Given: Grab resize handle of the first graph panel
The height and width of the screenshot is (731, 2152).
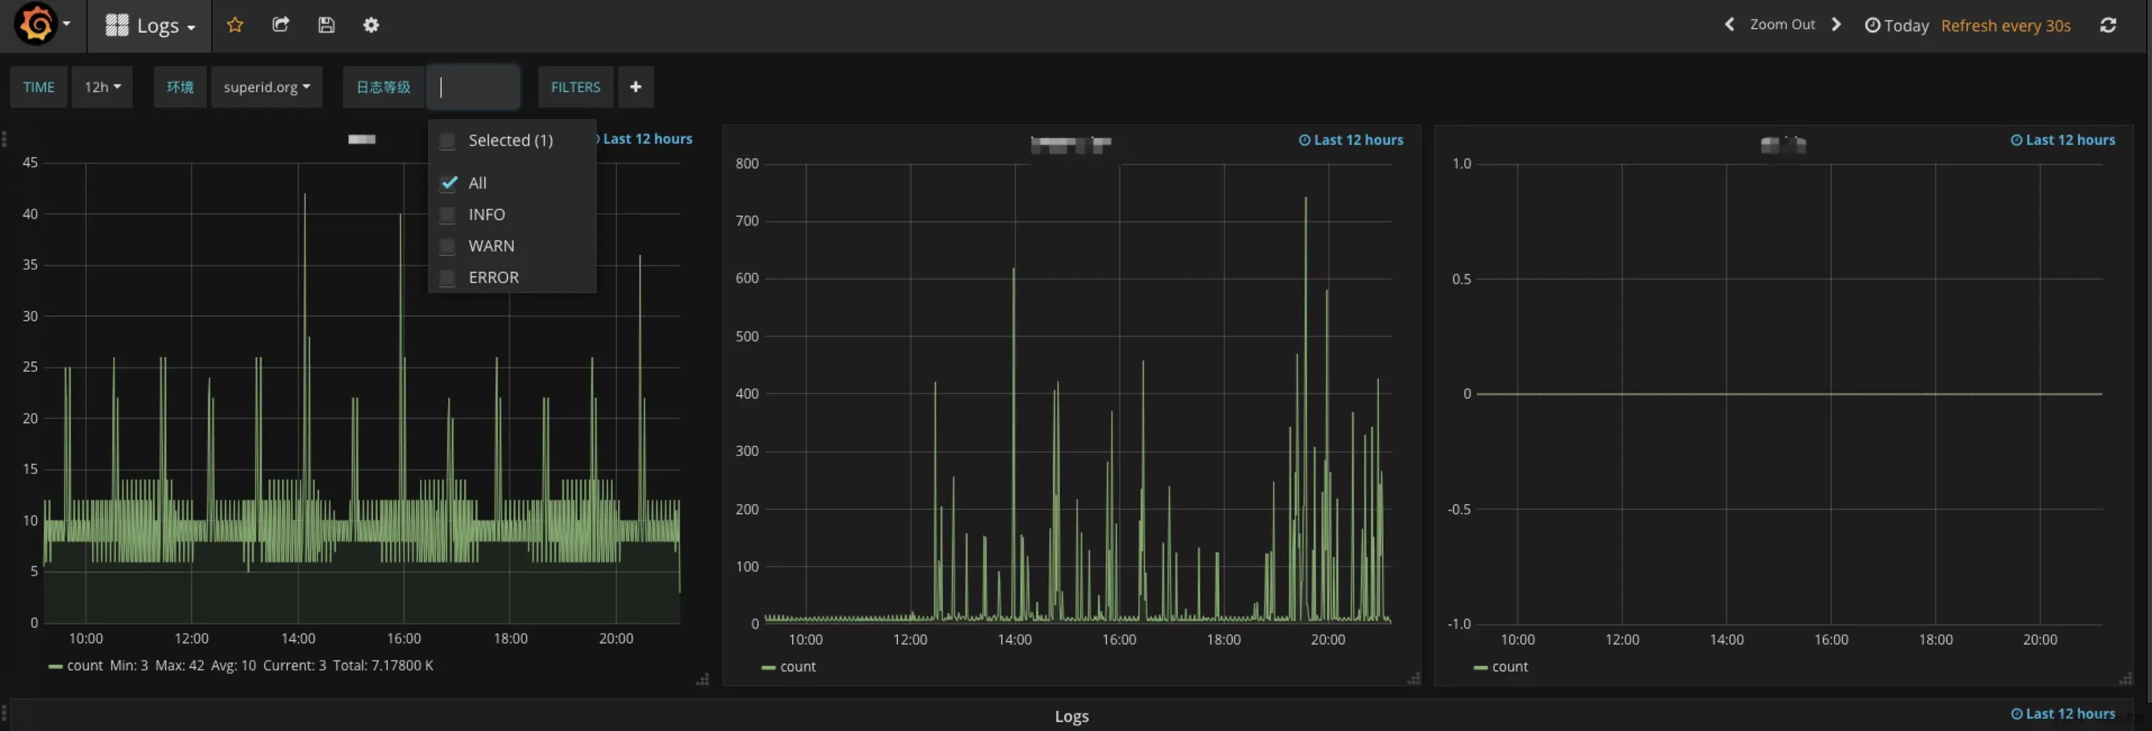Looking at the screenshot, I should (x=702, y=679).
